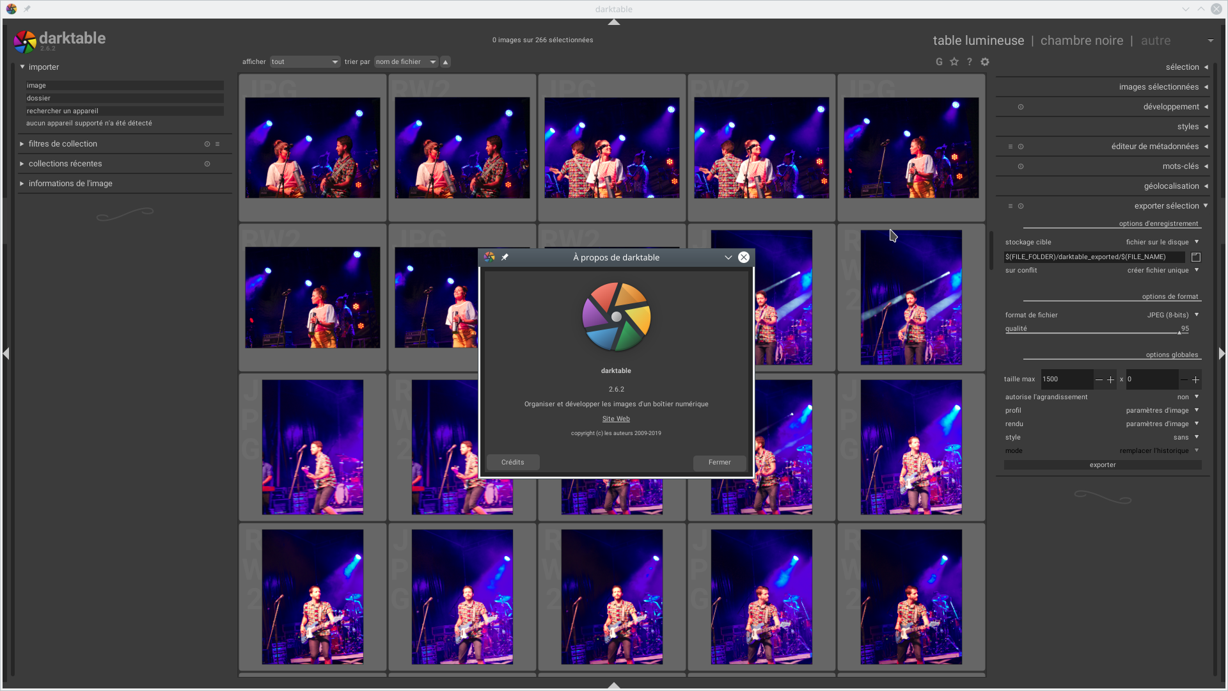Collapse the right panel with the side arrow
The width and height of the screenshot is (1228, 691).
click(1222, 353)
